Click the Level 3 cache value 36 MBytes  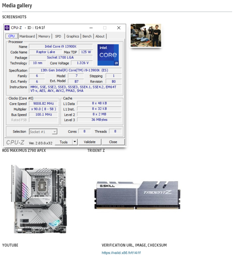99,120
